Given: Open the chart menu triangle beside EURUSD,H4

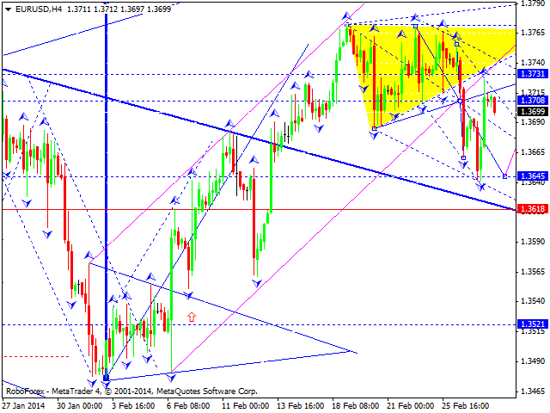Looking at the screenshot, I should pyautogui.click(x=8, y=9).
